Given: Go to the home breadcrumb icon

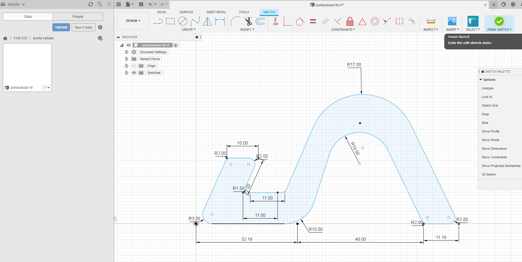Looking at the screenshot, I should [x=5, y=38].
